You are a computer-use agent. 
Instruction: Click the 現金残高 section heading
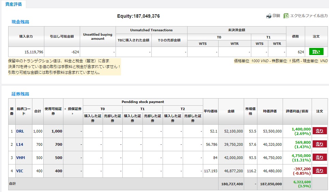point(20,22)
